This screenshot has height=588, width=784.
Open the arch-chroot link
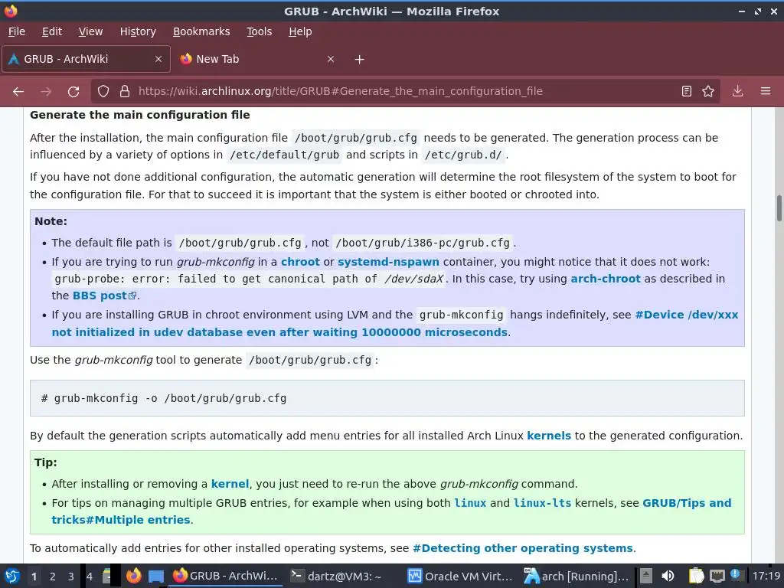[x=606, y=279]
